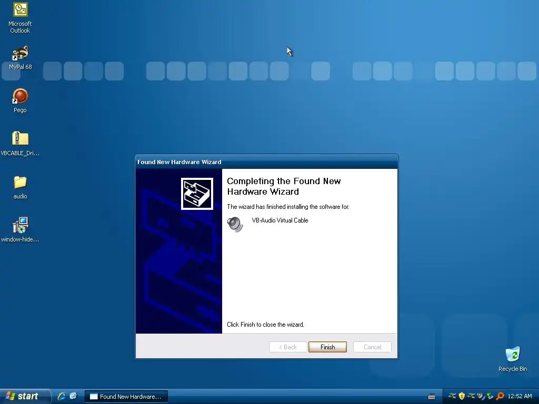Select the Recycle Bin icon

[x=513, y=359]
